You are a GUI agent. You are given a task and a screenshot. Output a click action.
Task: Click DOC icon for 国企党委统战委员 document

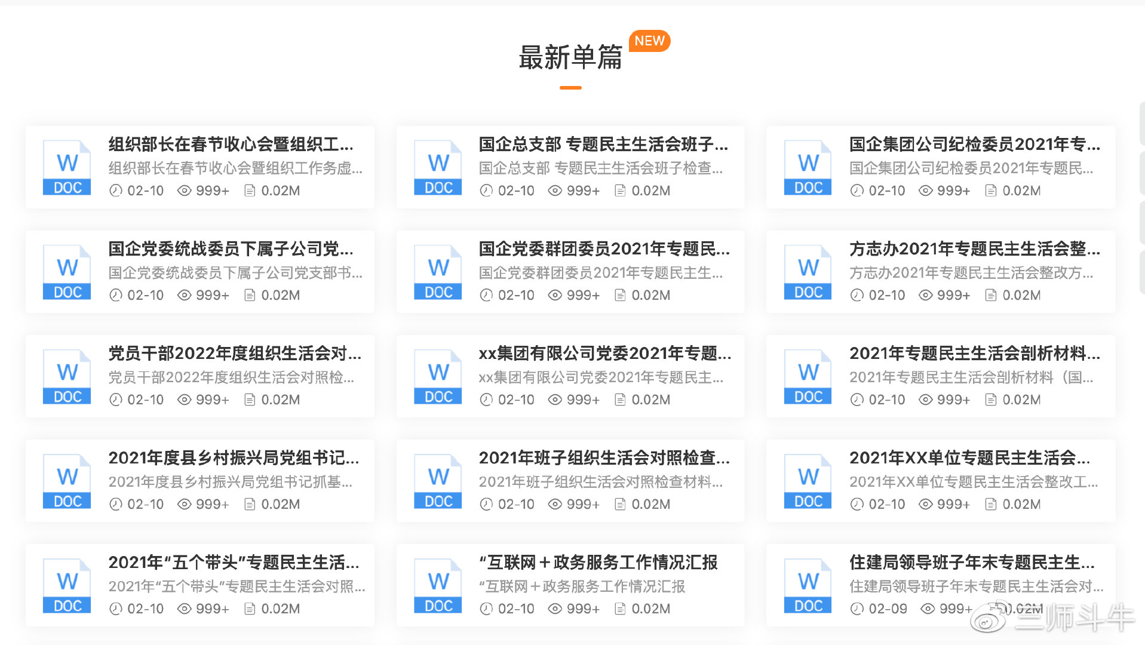pyautogui.click(x=67, y=272)
